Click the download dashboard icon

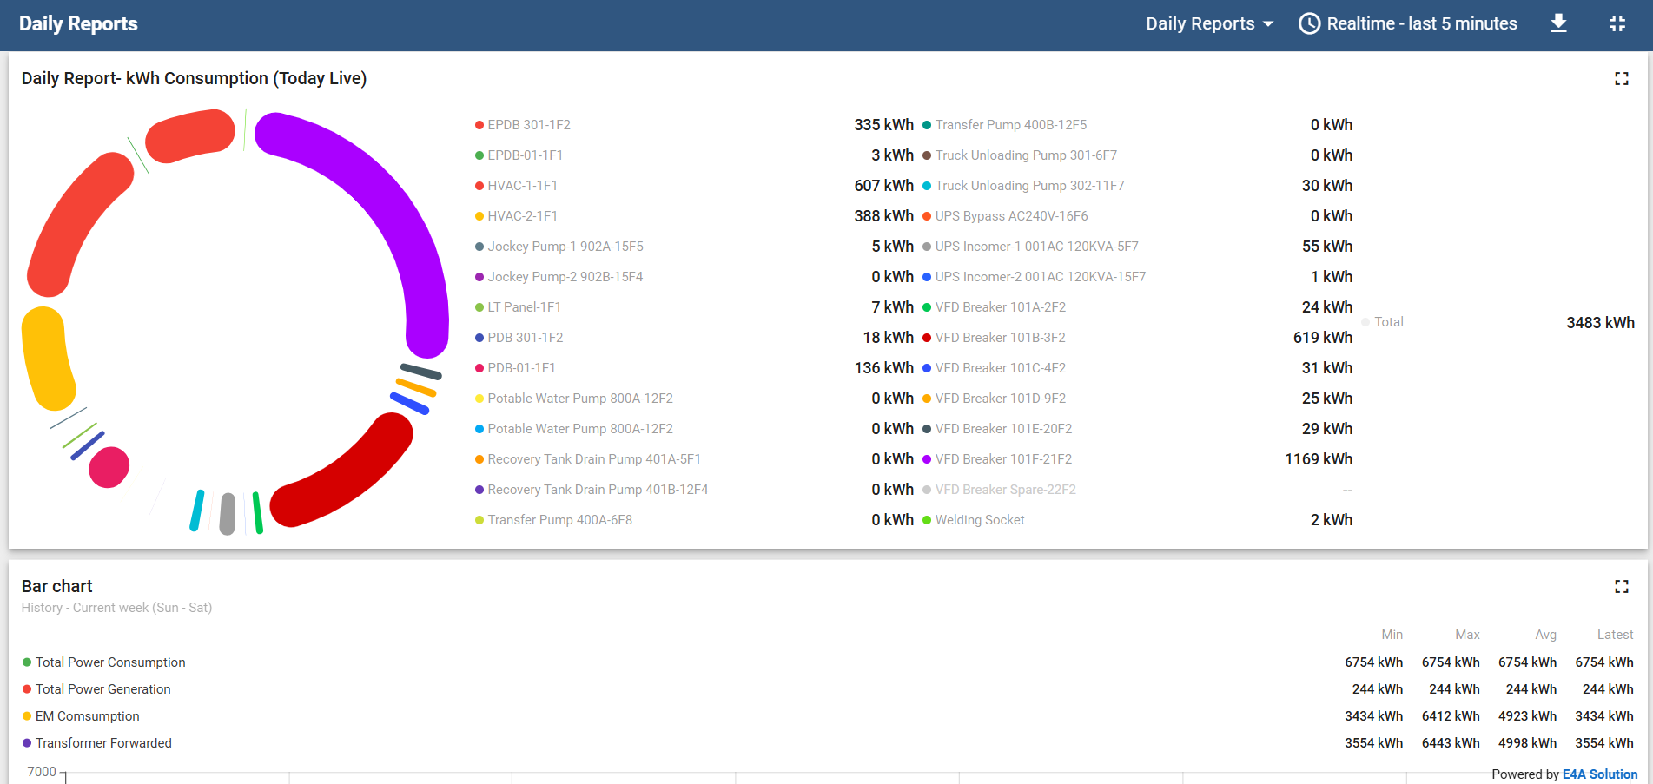1558,23
